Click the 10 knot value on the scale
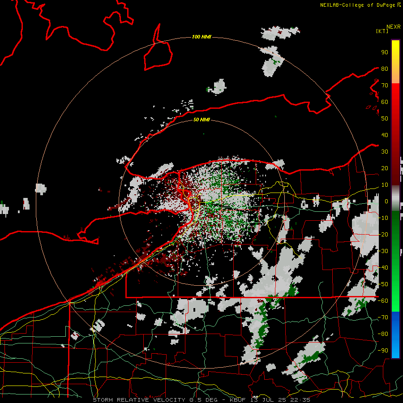Image resolution: width=403 pixels, height=403 pixels. click(385, 185)
